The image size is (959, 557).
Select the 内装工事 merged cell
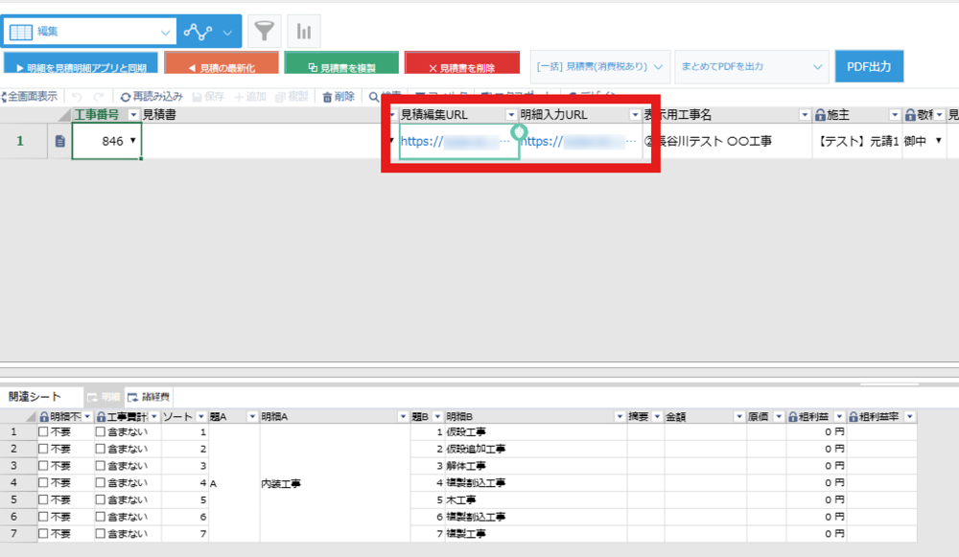(335, 483)
